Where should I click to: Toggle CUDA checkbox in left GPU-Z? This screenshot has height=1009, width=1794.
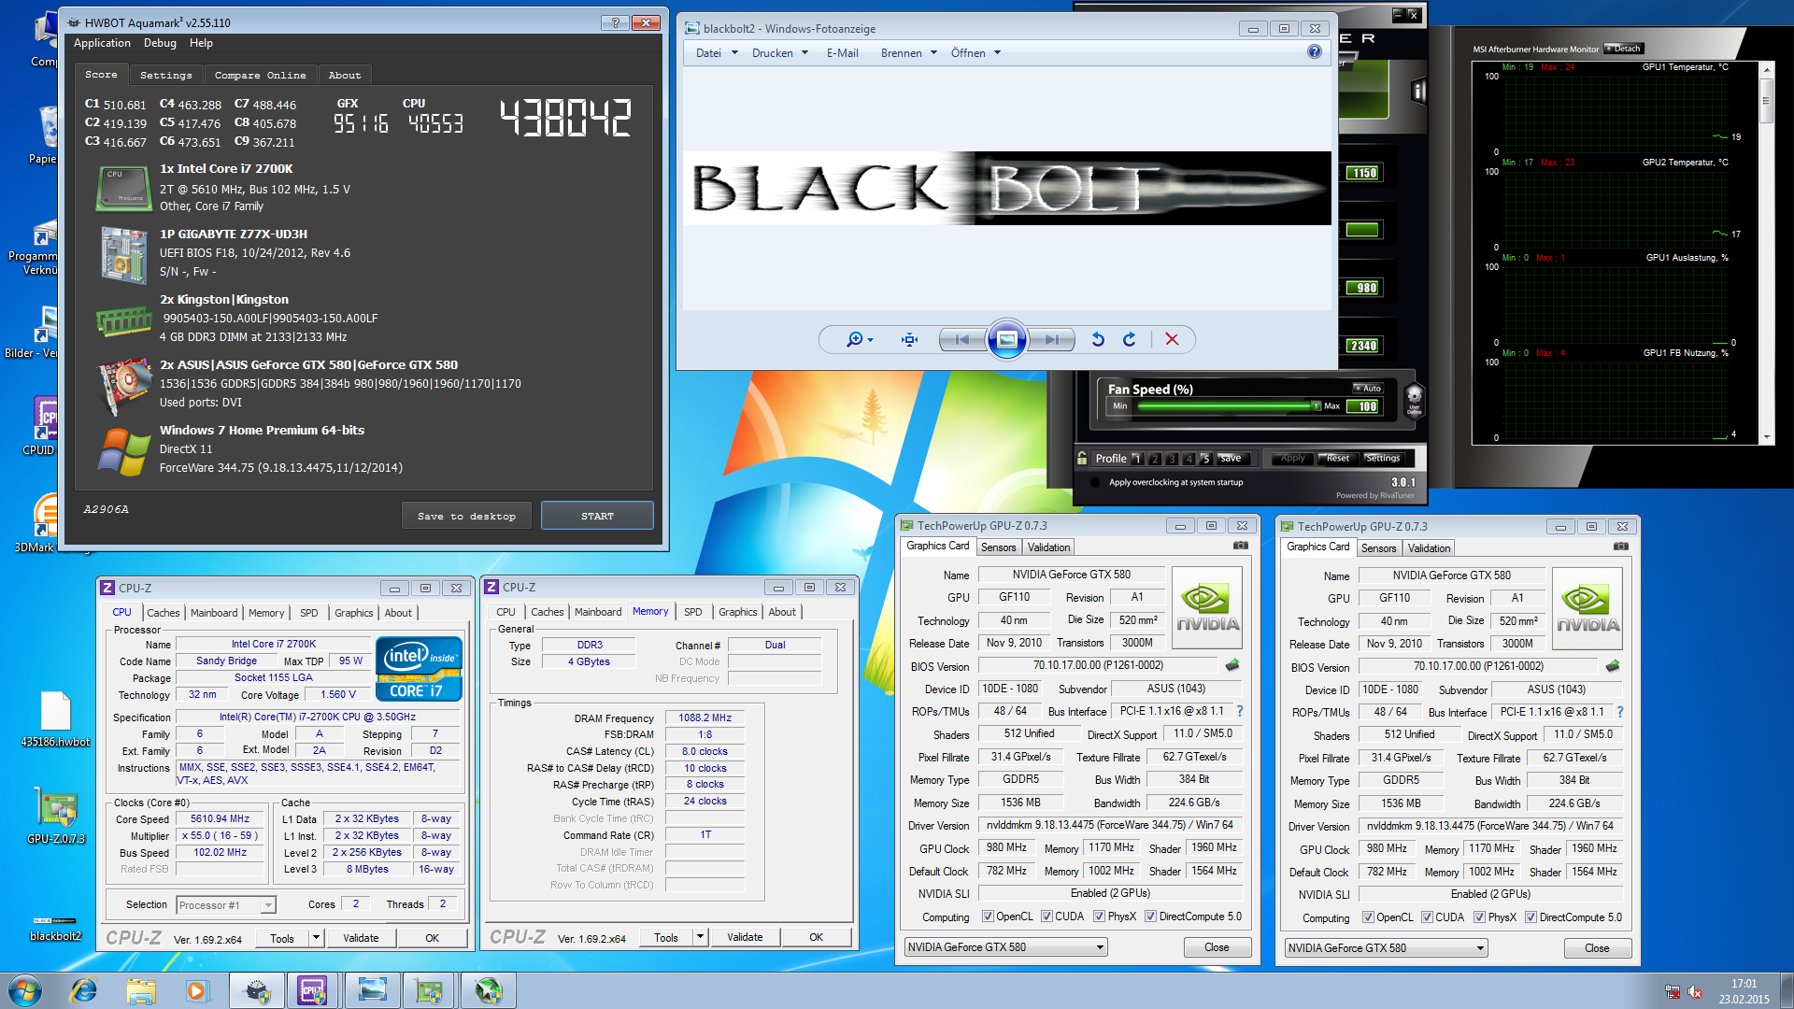[1046, 917]
